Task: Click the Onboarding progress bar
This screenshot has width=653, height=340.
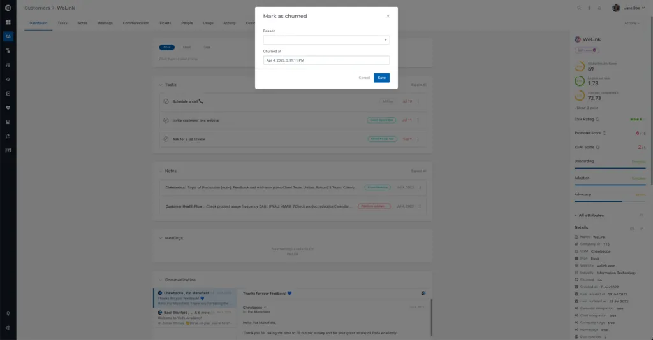Action: pos(610,168)
